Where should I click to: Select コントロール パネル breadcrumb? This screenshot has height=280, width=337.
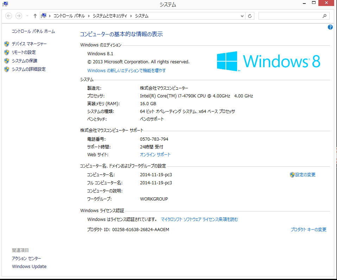[69, 16]
